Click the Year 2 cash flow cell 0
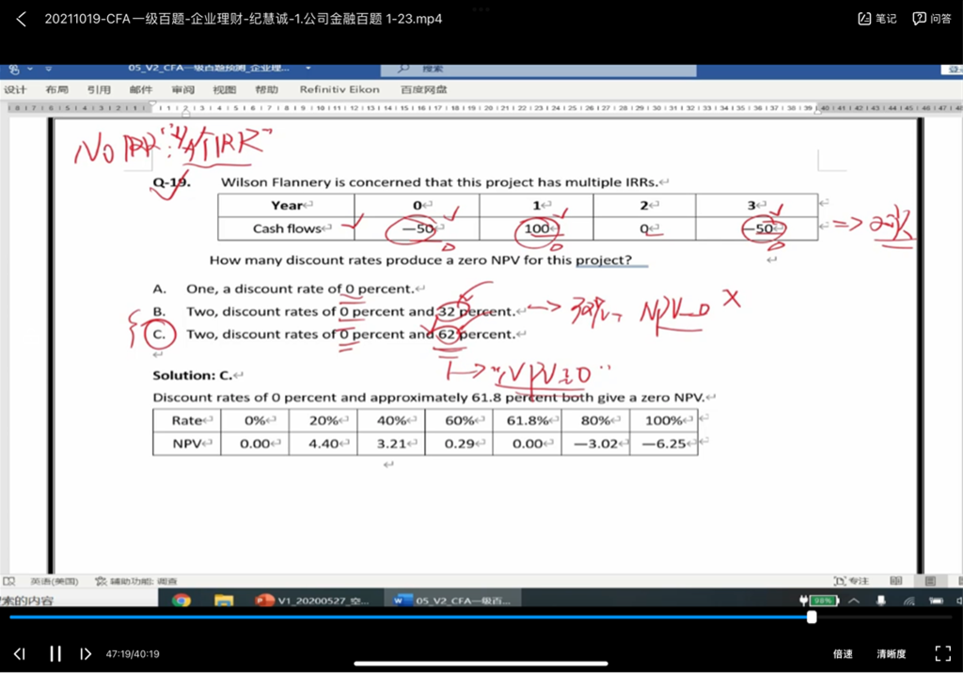 tap(644, 228)
